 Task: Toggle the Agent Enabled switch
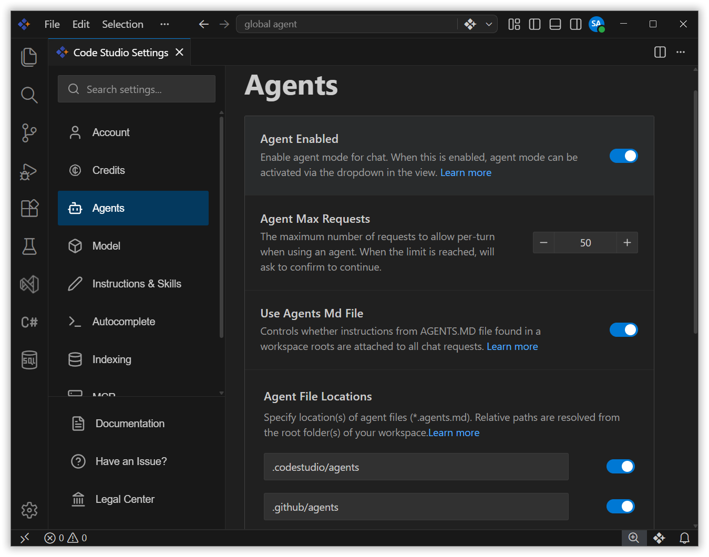[x=623, y=156]
